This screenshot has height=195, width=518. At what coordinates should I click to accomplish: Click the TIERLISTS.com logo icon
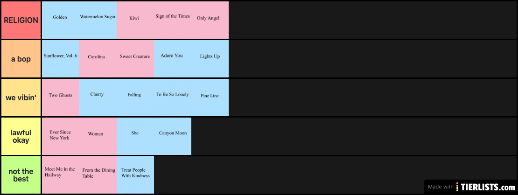tap(458, 187)
